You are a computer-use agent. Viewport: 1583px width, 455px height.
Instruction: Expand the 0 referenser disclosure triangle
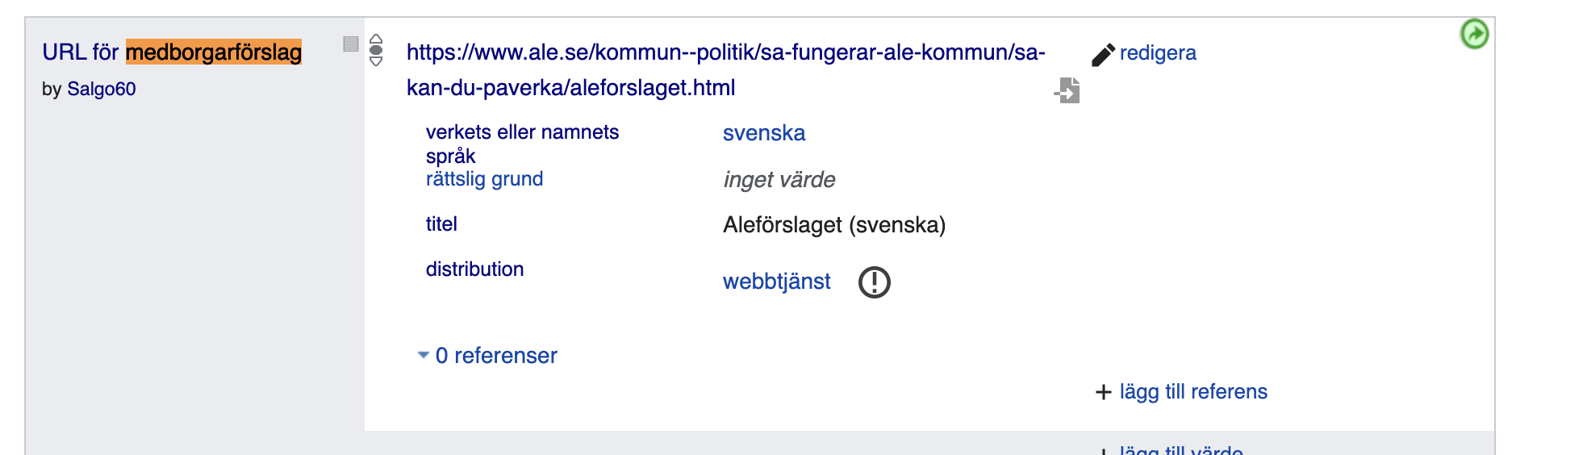(423, 355)
